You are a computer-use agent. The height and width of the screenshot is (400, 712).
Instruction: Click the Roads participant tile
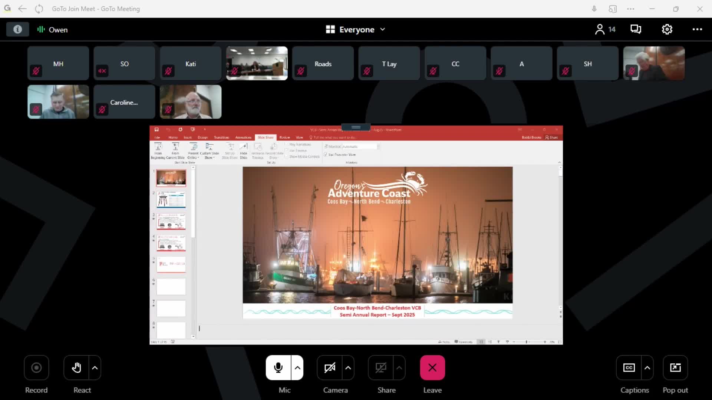pyautogui.click(x=323, y=64)
